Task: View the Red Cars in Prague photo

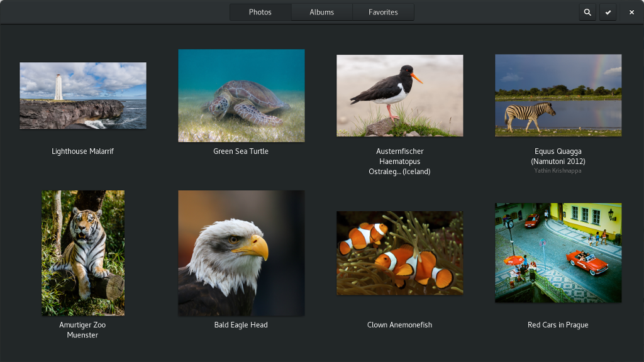Action: 558,253
